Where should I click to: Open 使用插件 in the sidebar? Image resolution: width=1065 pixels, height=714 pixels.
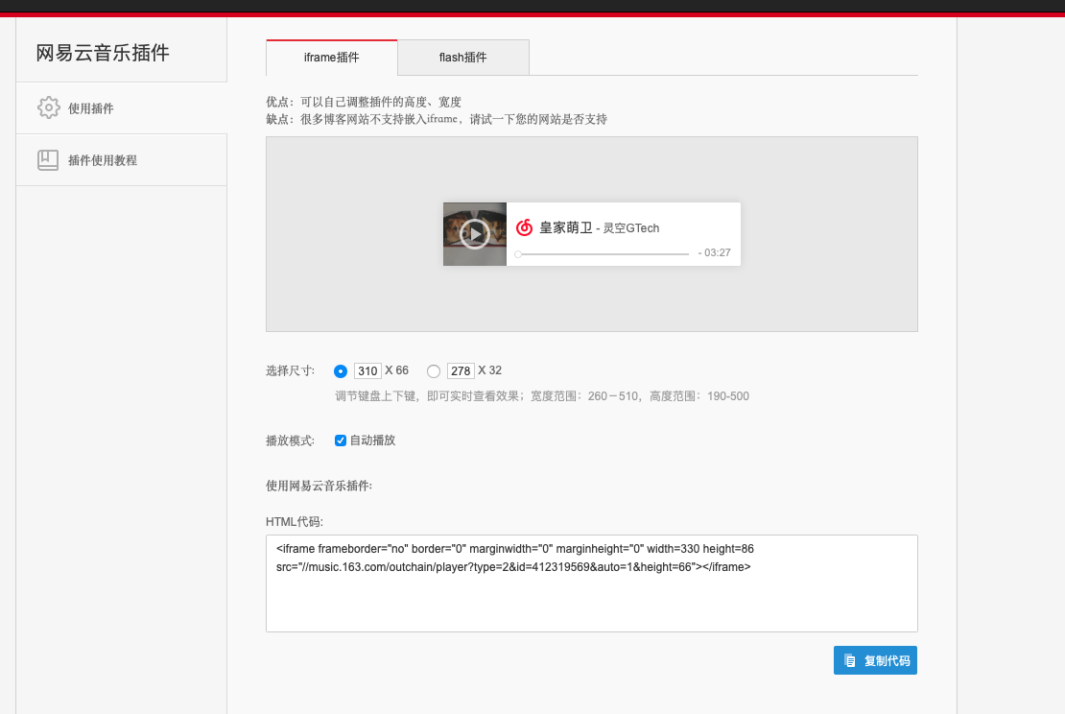122,108
